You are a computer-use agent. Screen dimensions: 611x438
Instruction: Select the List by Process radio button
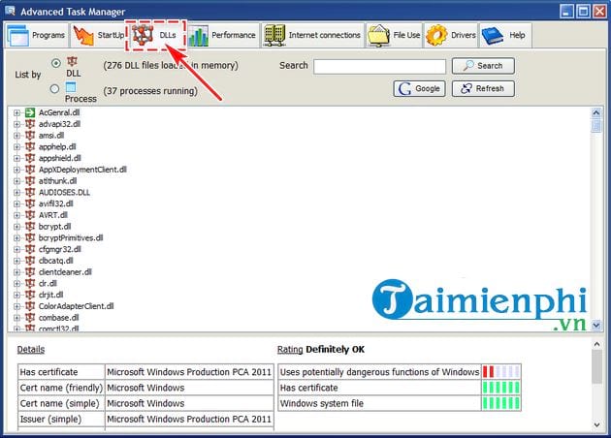point(54,89)
